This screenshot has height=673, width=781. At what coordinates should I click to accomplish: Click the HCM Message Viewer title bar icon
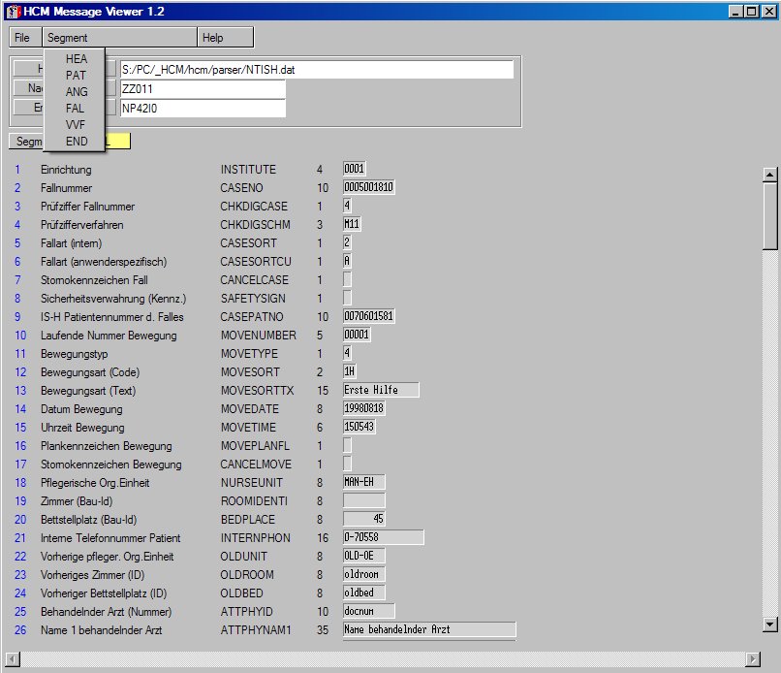(11, 11)
